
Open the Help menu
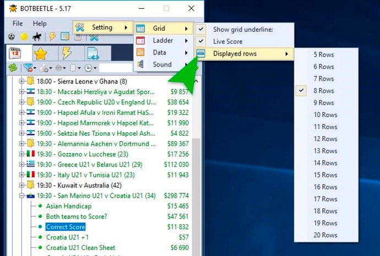pos(40,24)
